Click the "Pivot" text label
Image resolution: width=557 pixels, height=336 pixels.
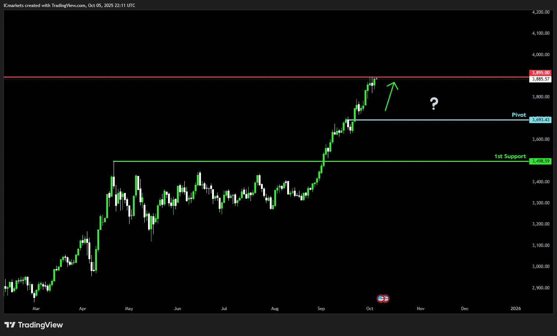(519, 115)
